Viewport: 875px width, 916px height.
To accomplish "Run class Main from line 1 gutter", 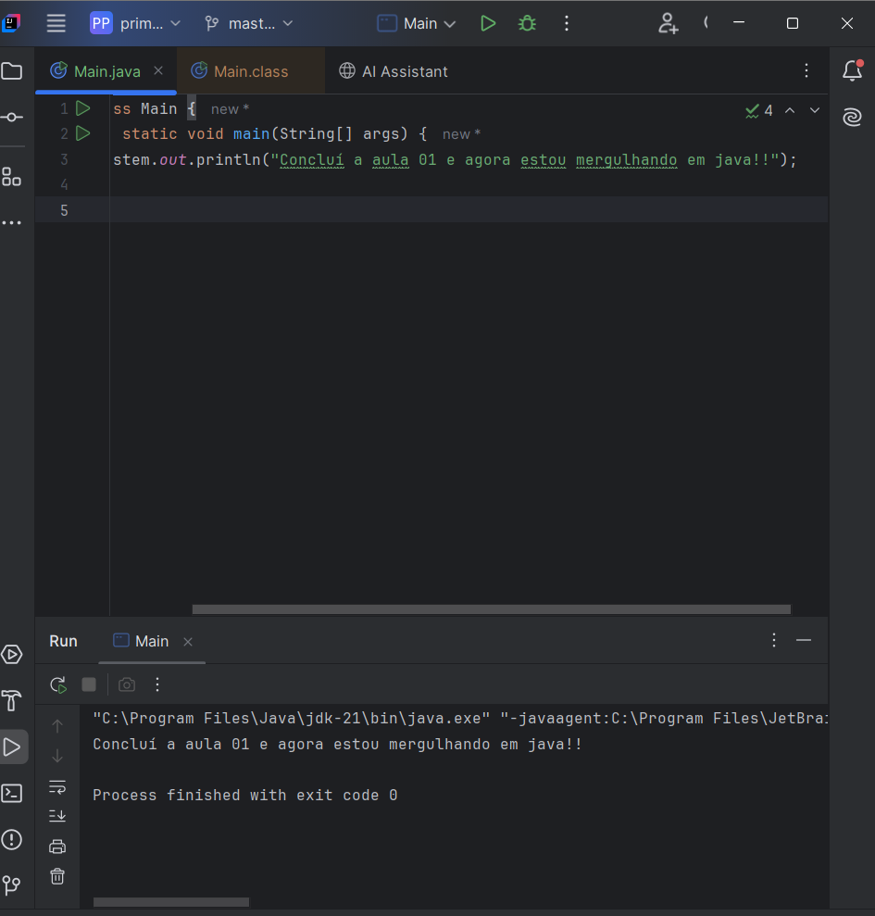I will [83, 108].
